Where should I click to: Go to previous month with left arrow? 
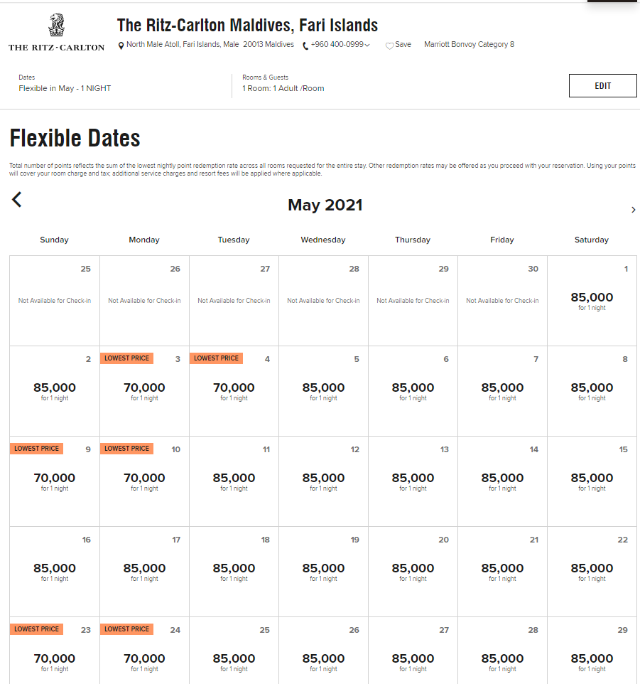click(16, 200)
